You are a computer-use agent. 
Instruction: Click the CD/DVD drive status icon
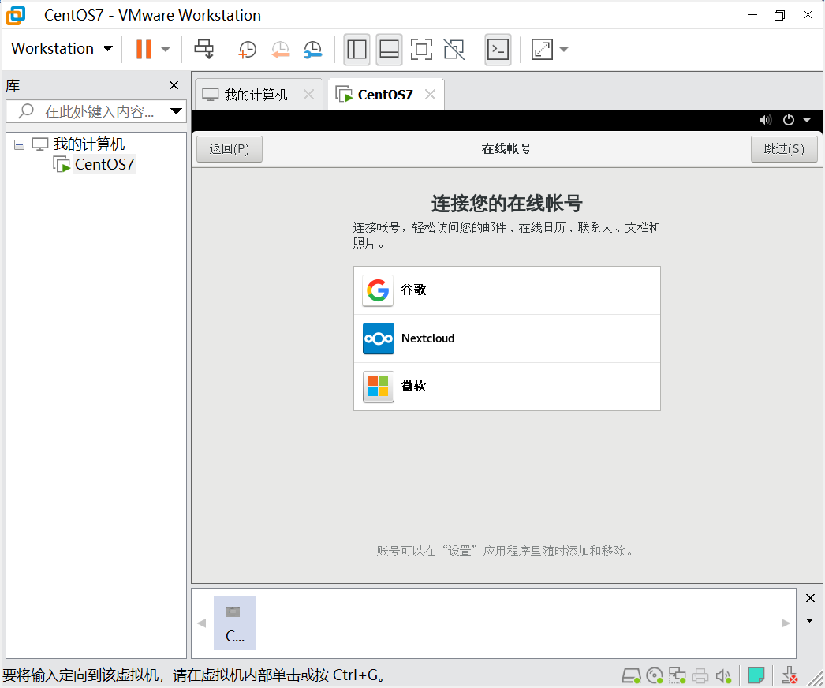click(x=655, y=675)
